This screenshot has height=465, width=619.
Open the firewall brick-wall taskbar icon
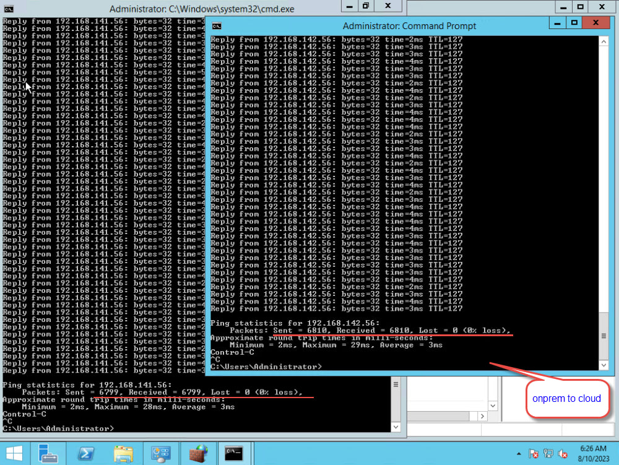point(198,453)
